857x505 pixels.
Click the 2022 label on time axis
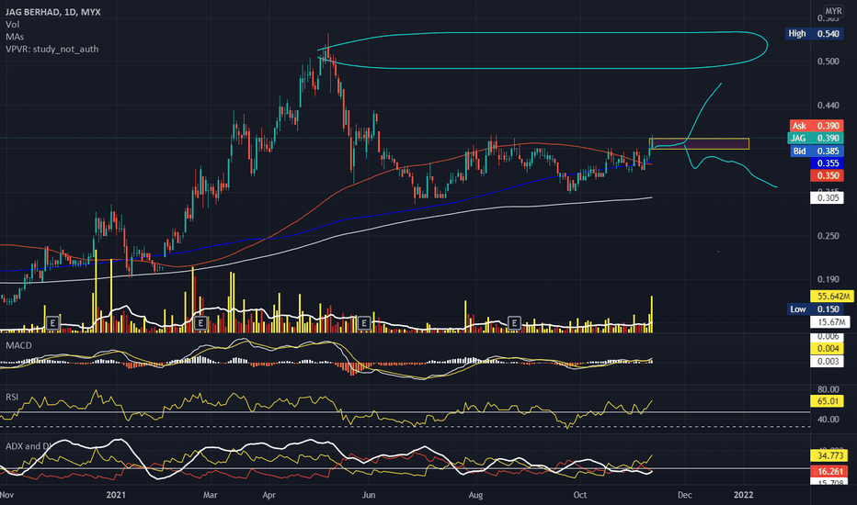(743, 495)
